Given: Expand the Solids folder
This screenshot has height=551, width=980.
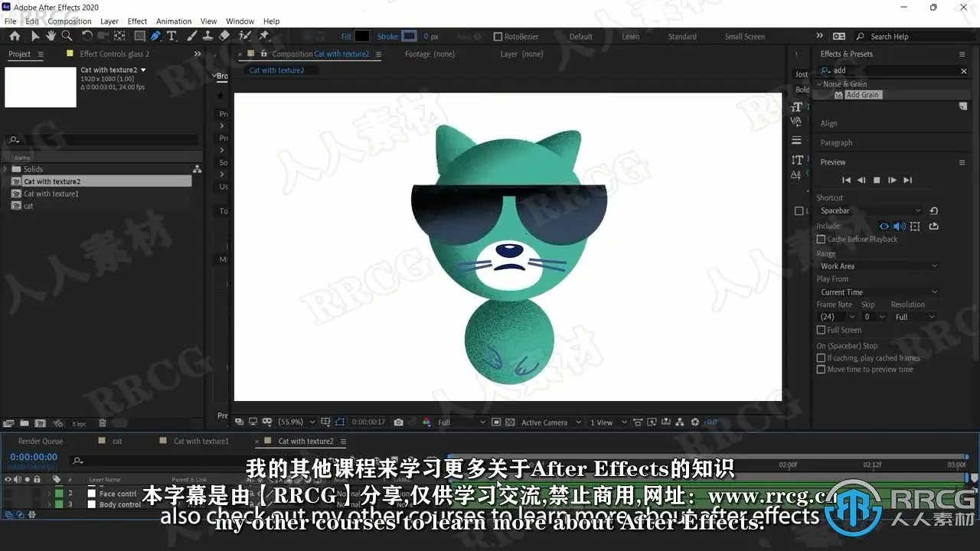Looking at the screenshot, I should click(x=5, y=169).
